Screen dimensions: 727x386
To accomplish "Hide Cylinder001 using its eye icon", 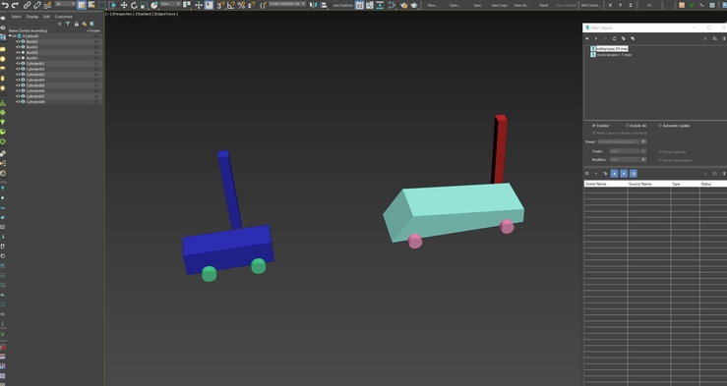I will pos(18,64).
